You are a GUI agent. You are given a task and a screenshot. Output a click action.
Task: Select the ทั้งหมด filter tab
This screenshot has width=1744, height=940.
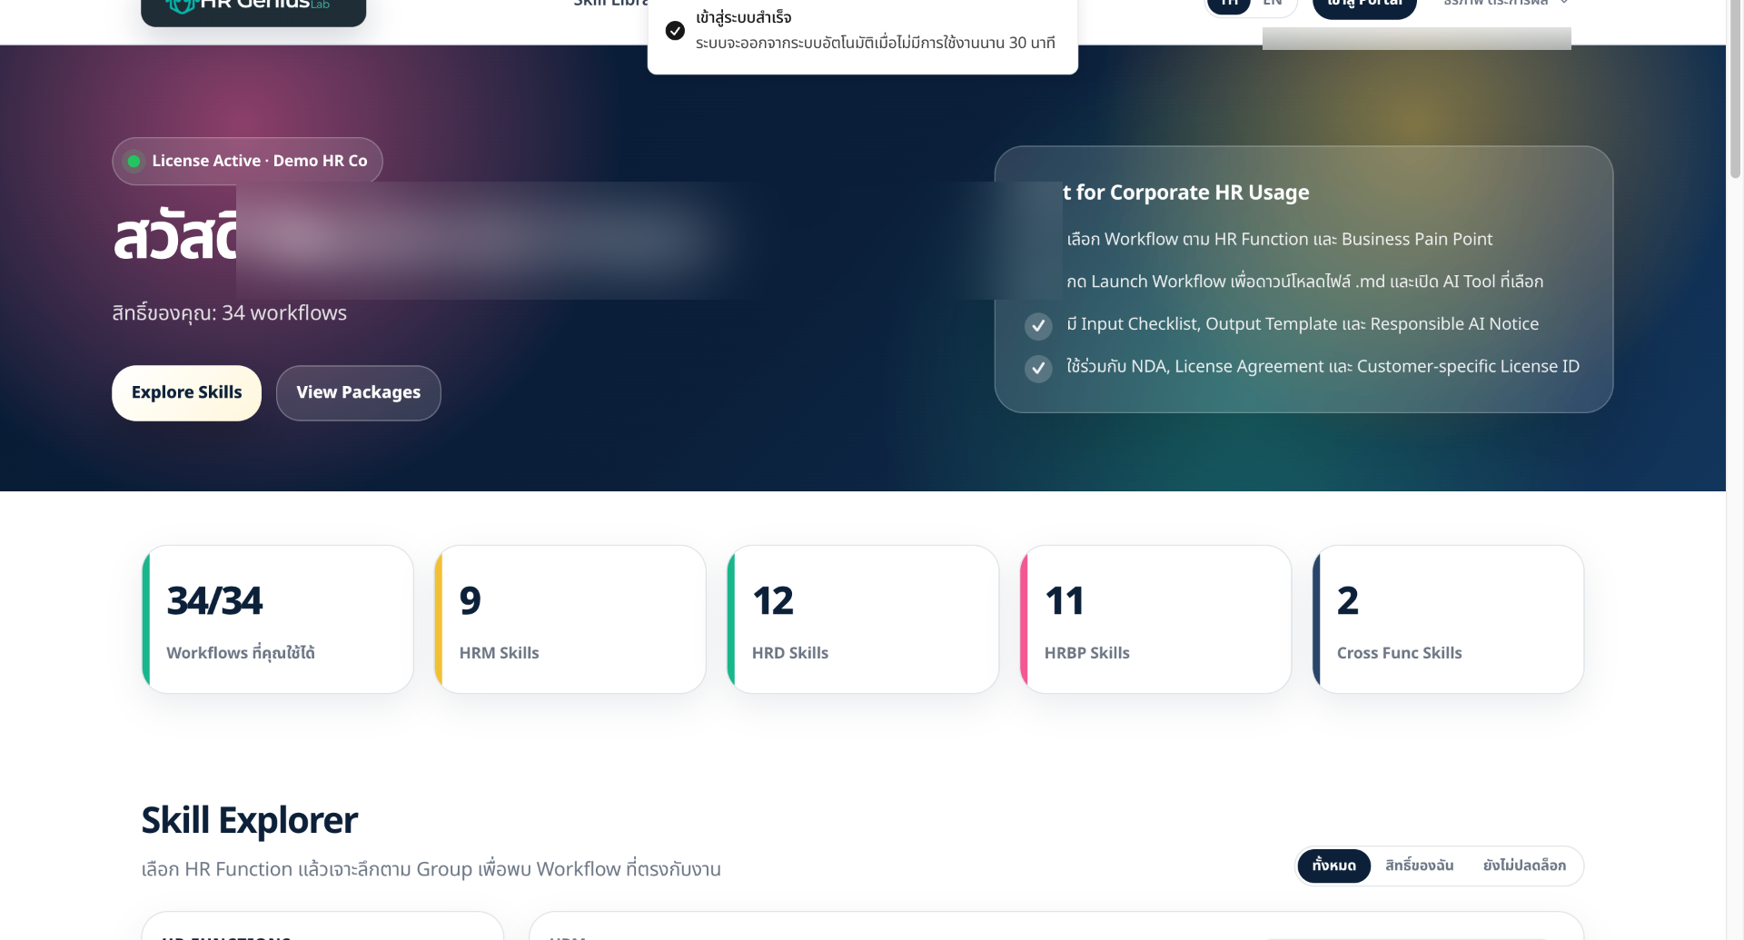pyautogui.click(x=1333, y=866)
